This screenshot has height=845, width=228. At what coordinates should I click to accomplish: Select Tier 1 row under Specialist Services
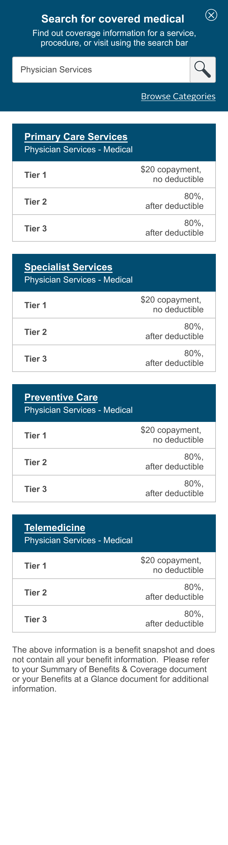coord(114,305)
